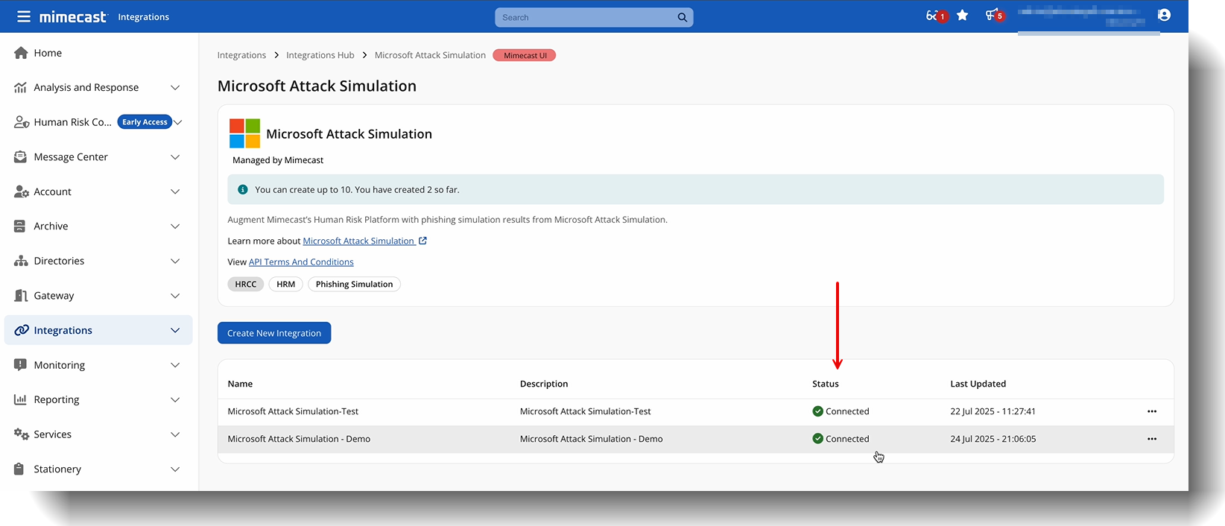Click the star favorites icon

click(x=962, y=16)
